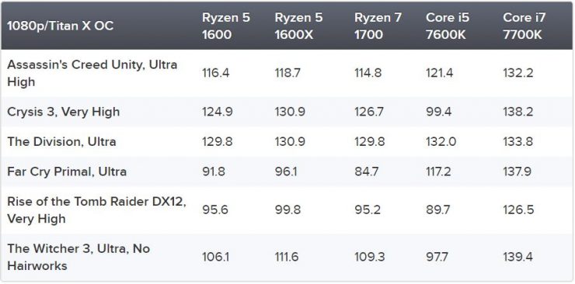Select the 139.4 Witcher 3 value
The height and width of the screenshot is (284, 575).
coord(517,257)
